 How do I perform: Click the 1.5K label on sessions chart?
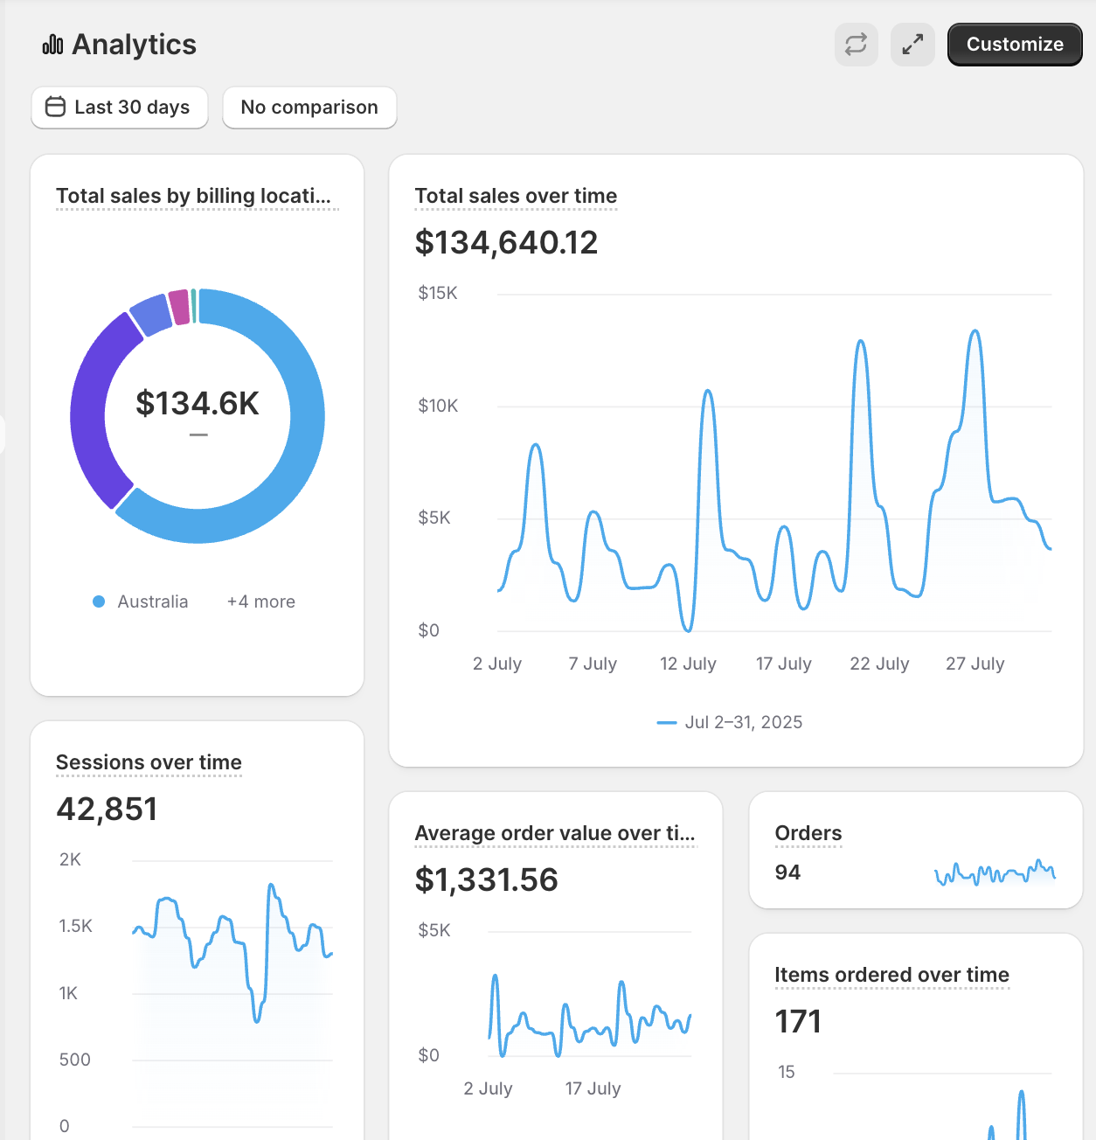(x=75, y=926)
